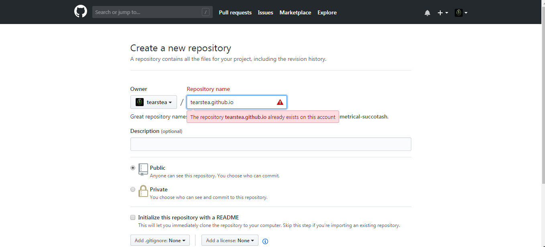This screenshot has height=247, width=545.
Task: Click the info icon beside license dropdown
Action: pyautogui.click(x=265, y=241)
